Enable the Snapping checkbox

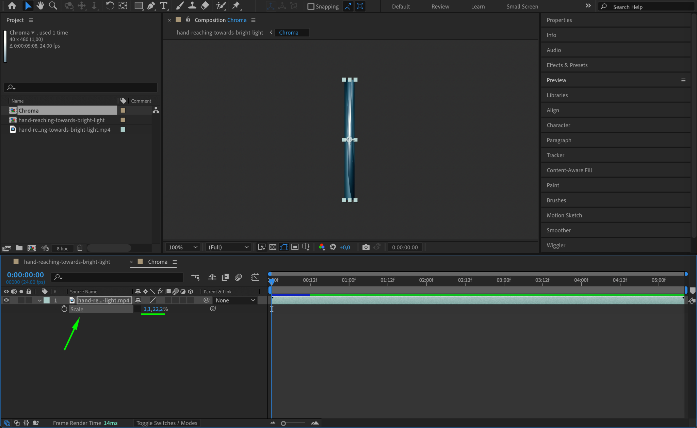[311, 6]
